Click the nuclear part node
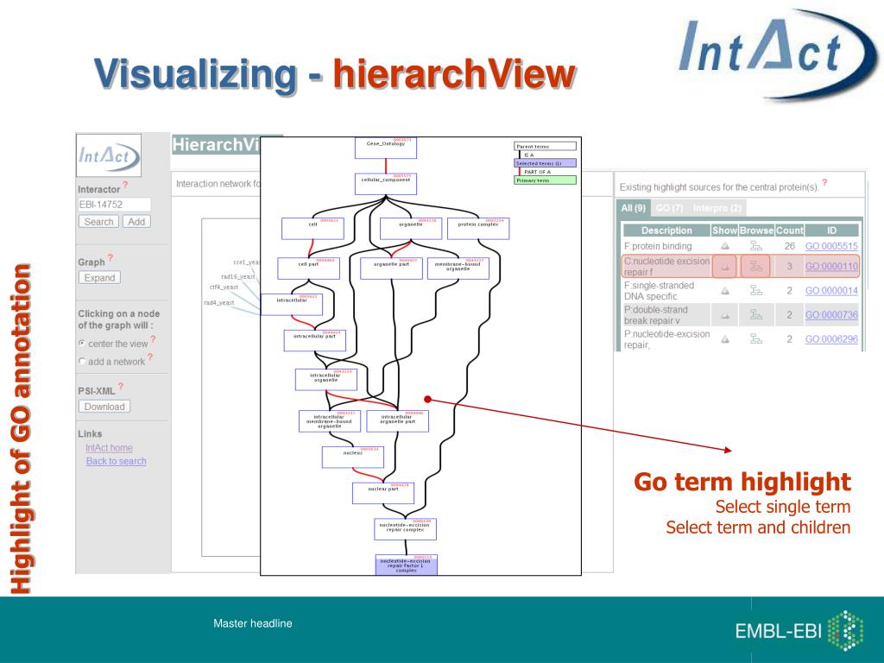Image resolution: width=884 pixels, height=663 pixels. point(383,493)
